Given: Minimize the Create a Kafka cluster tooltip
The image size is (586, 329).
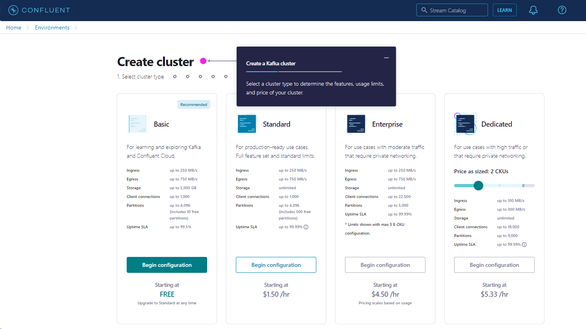Looking at the screenshot, I should click(x=386, y=58).
